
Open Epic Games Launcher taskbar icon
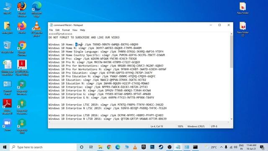144,147
